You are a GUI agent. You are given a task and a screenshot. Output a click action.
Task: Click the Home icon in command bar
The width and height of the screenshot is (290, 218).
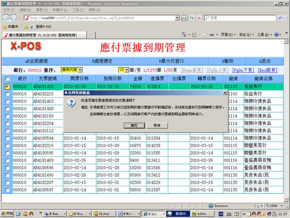184,34
